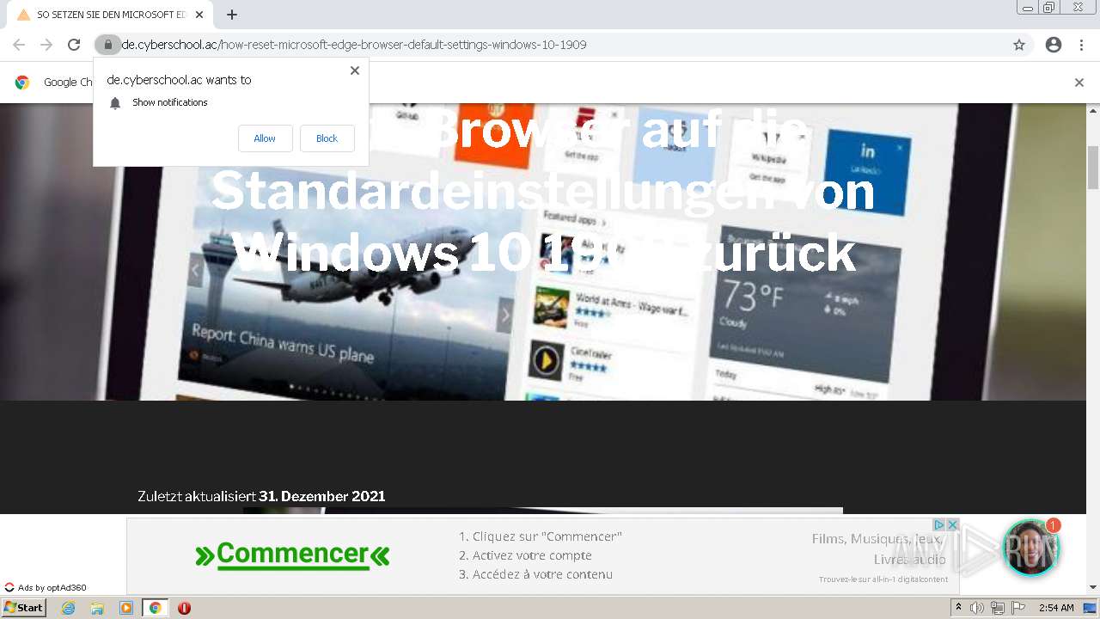Open Windows Explorer folder from taskbar
The image size is (1100, 619).
point(97,608)
